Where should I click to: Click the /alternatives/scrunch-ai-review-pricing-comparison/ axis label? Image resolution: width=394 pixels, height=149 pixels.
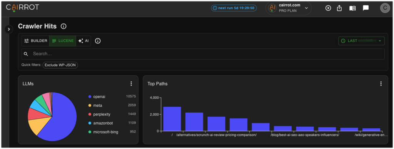[216, 135]
